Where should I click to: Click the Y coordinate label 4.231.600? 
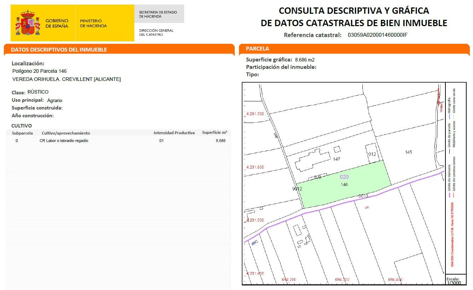[x=255, y=167]
